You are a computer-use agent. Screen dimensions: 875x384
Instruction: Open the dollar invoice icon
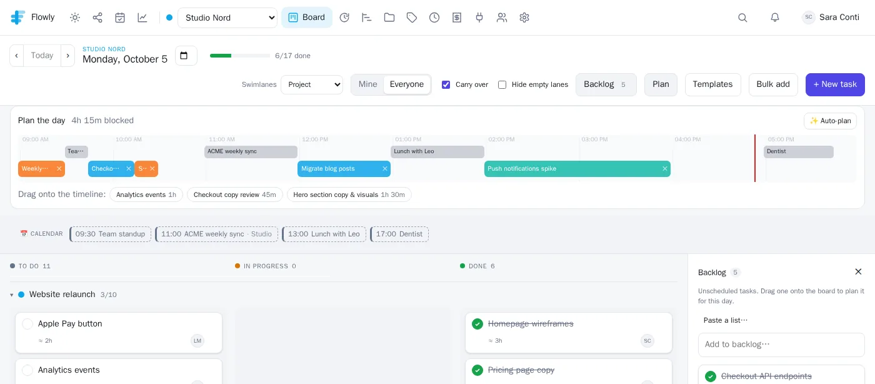(x=457, y=18)
